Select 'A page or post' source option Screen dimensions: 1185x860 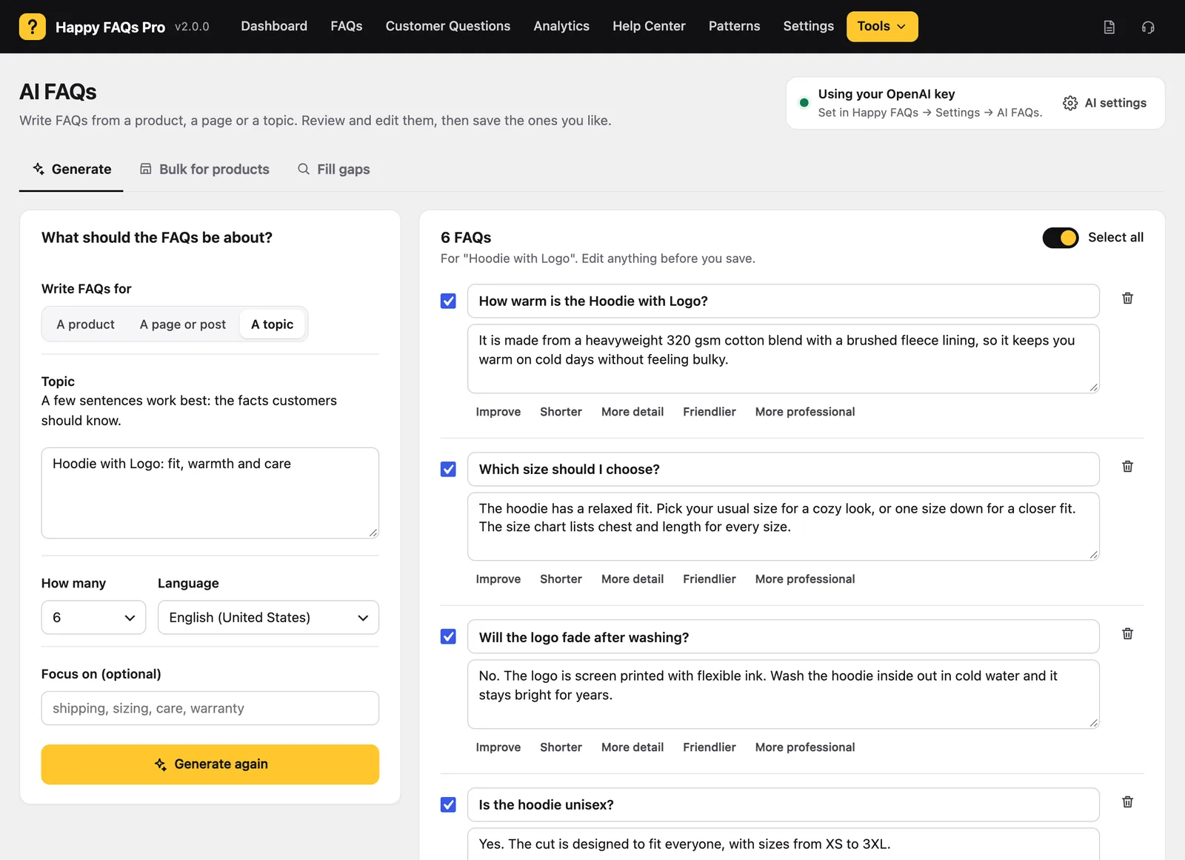tap(183, 324)
